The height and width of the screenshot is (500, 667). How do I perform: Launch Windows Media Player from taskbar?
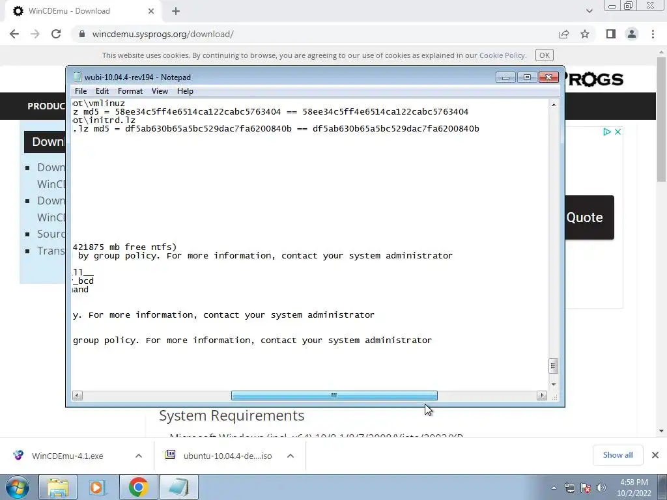pos(97,487)
